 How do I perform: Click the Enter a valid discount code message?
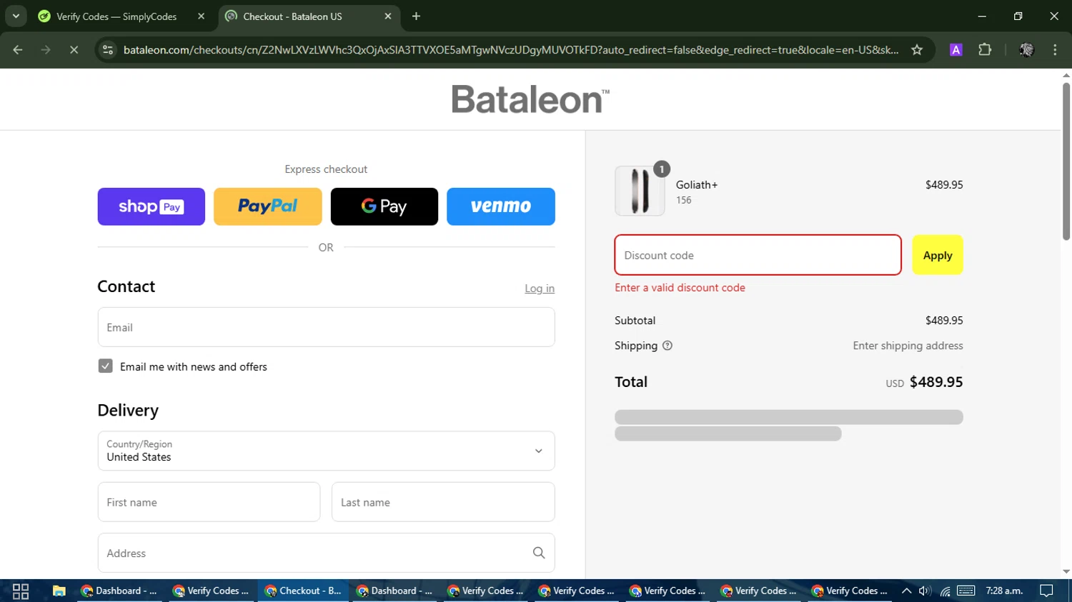[x=680, y=288]
